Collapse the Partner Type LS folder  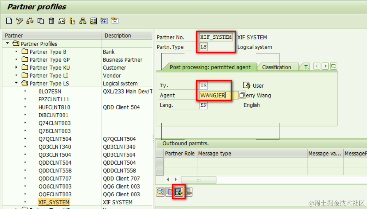point(16,83)
